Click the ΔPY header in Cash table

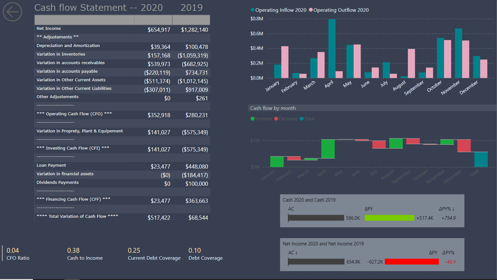(369, 209)
